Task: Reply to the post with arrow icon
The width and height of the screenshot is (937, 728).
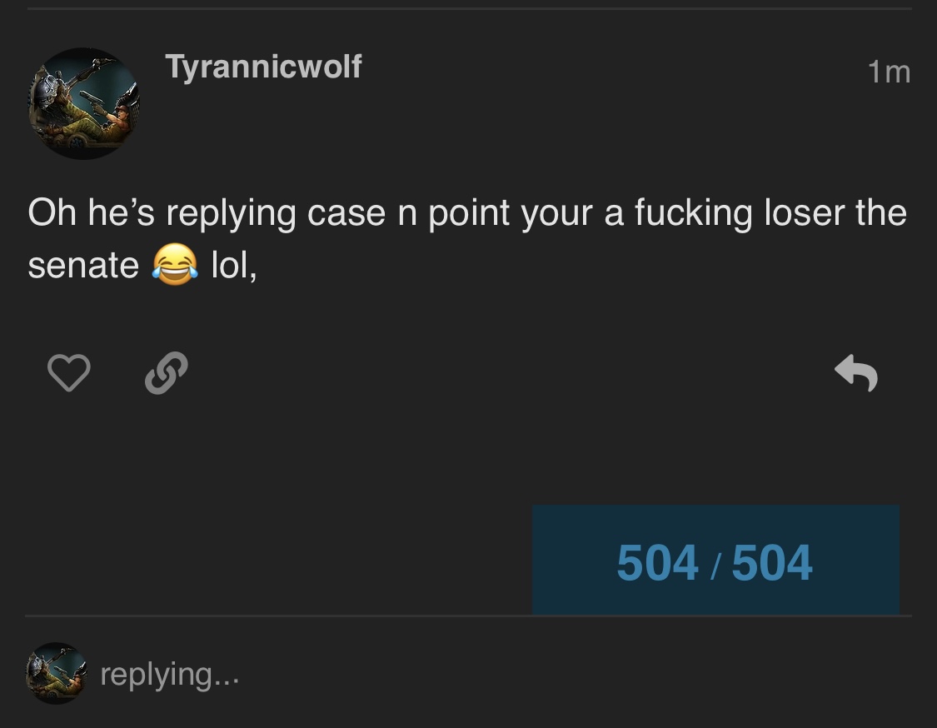Action: (x=855, y=373)
